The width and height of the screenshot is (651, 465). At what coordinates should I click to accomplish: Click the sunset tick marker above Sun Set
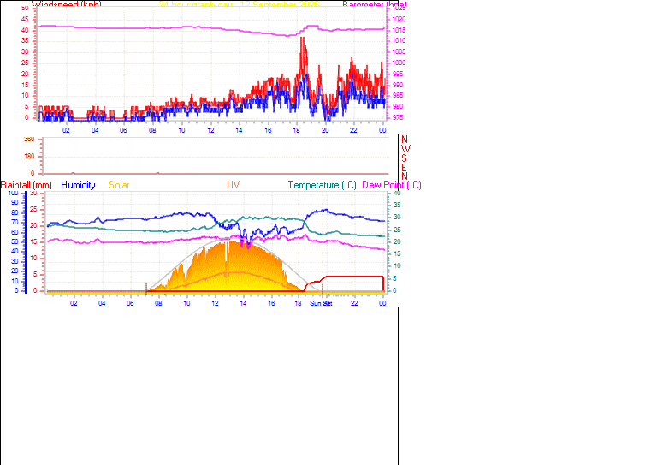tap(323, 288)
